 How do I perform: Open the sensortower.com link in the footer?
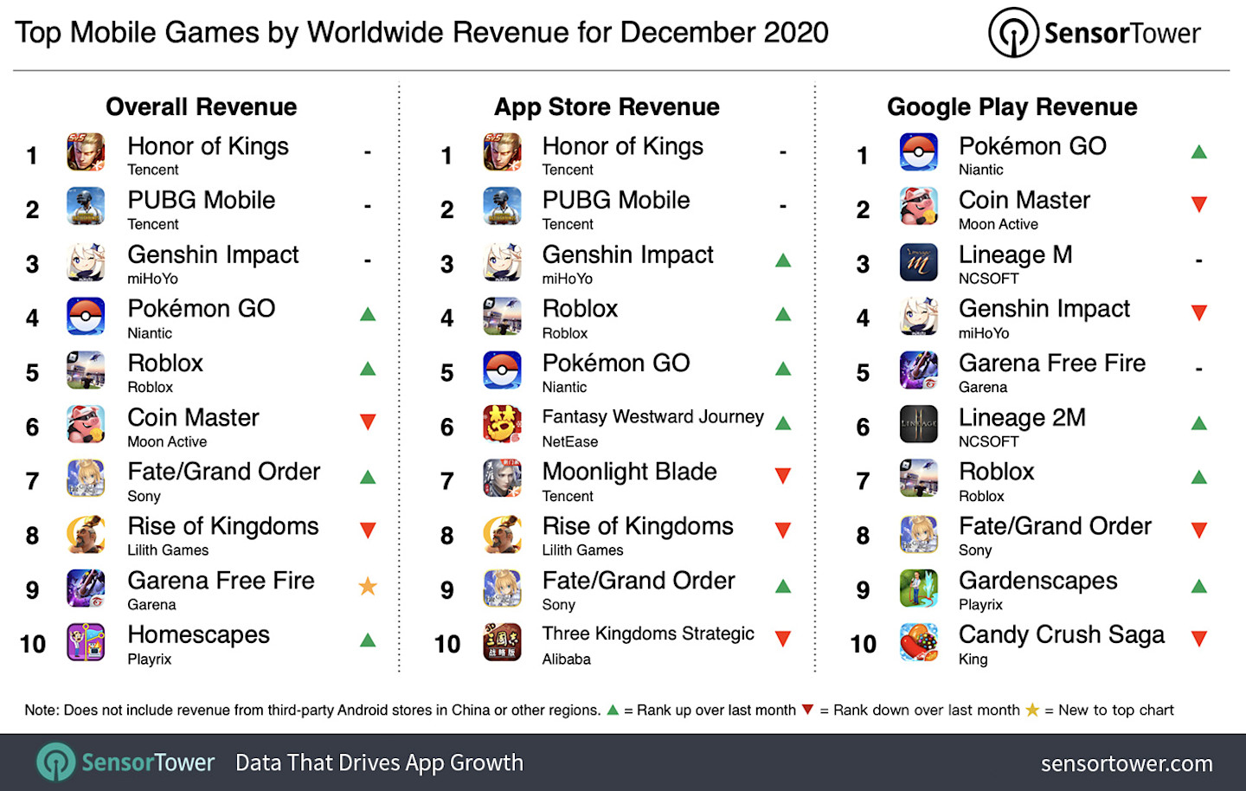point(1127,763)
